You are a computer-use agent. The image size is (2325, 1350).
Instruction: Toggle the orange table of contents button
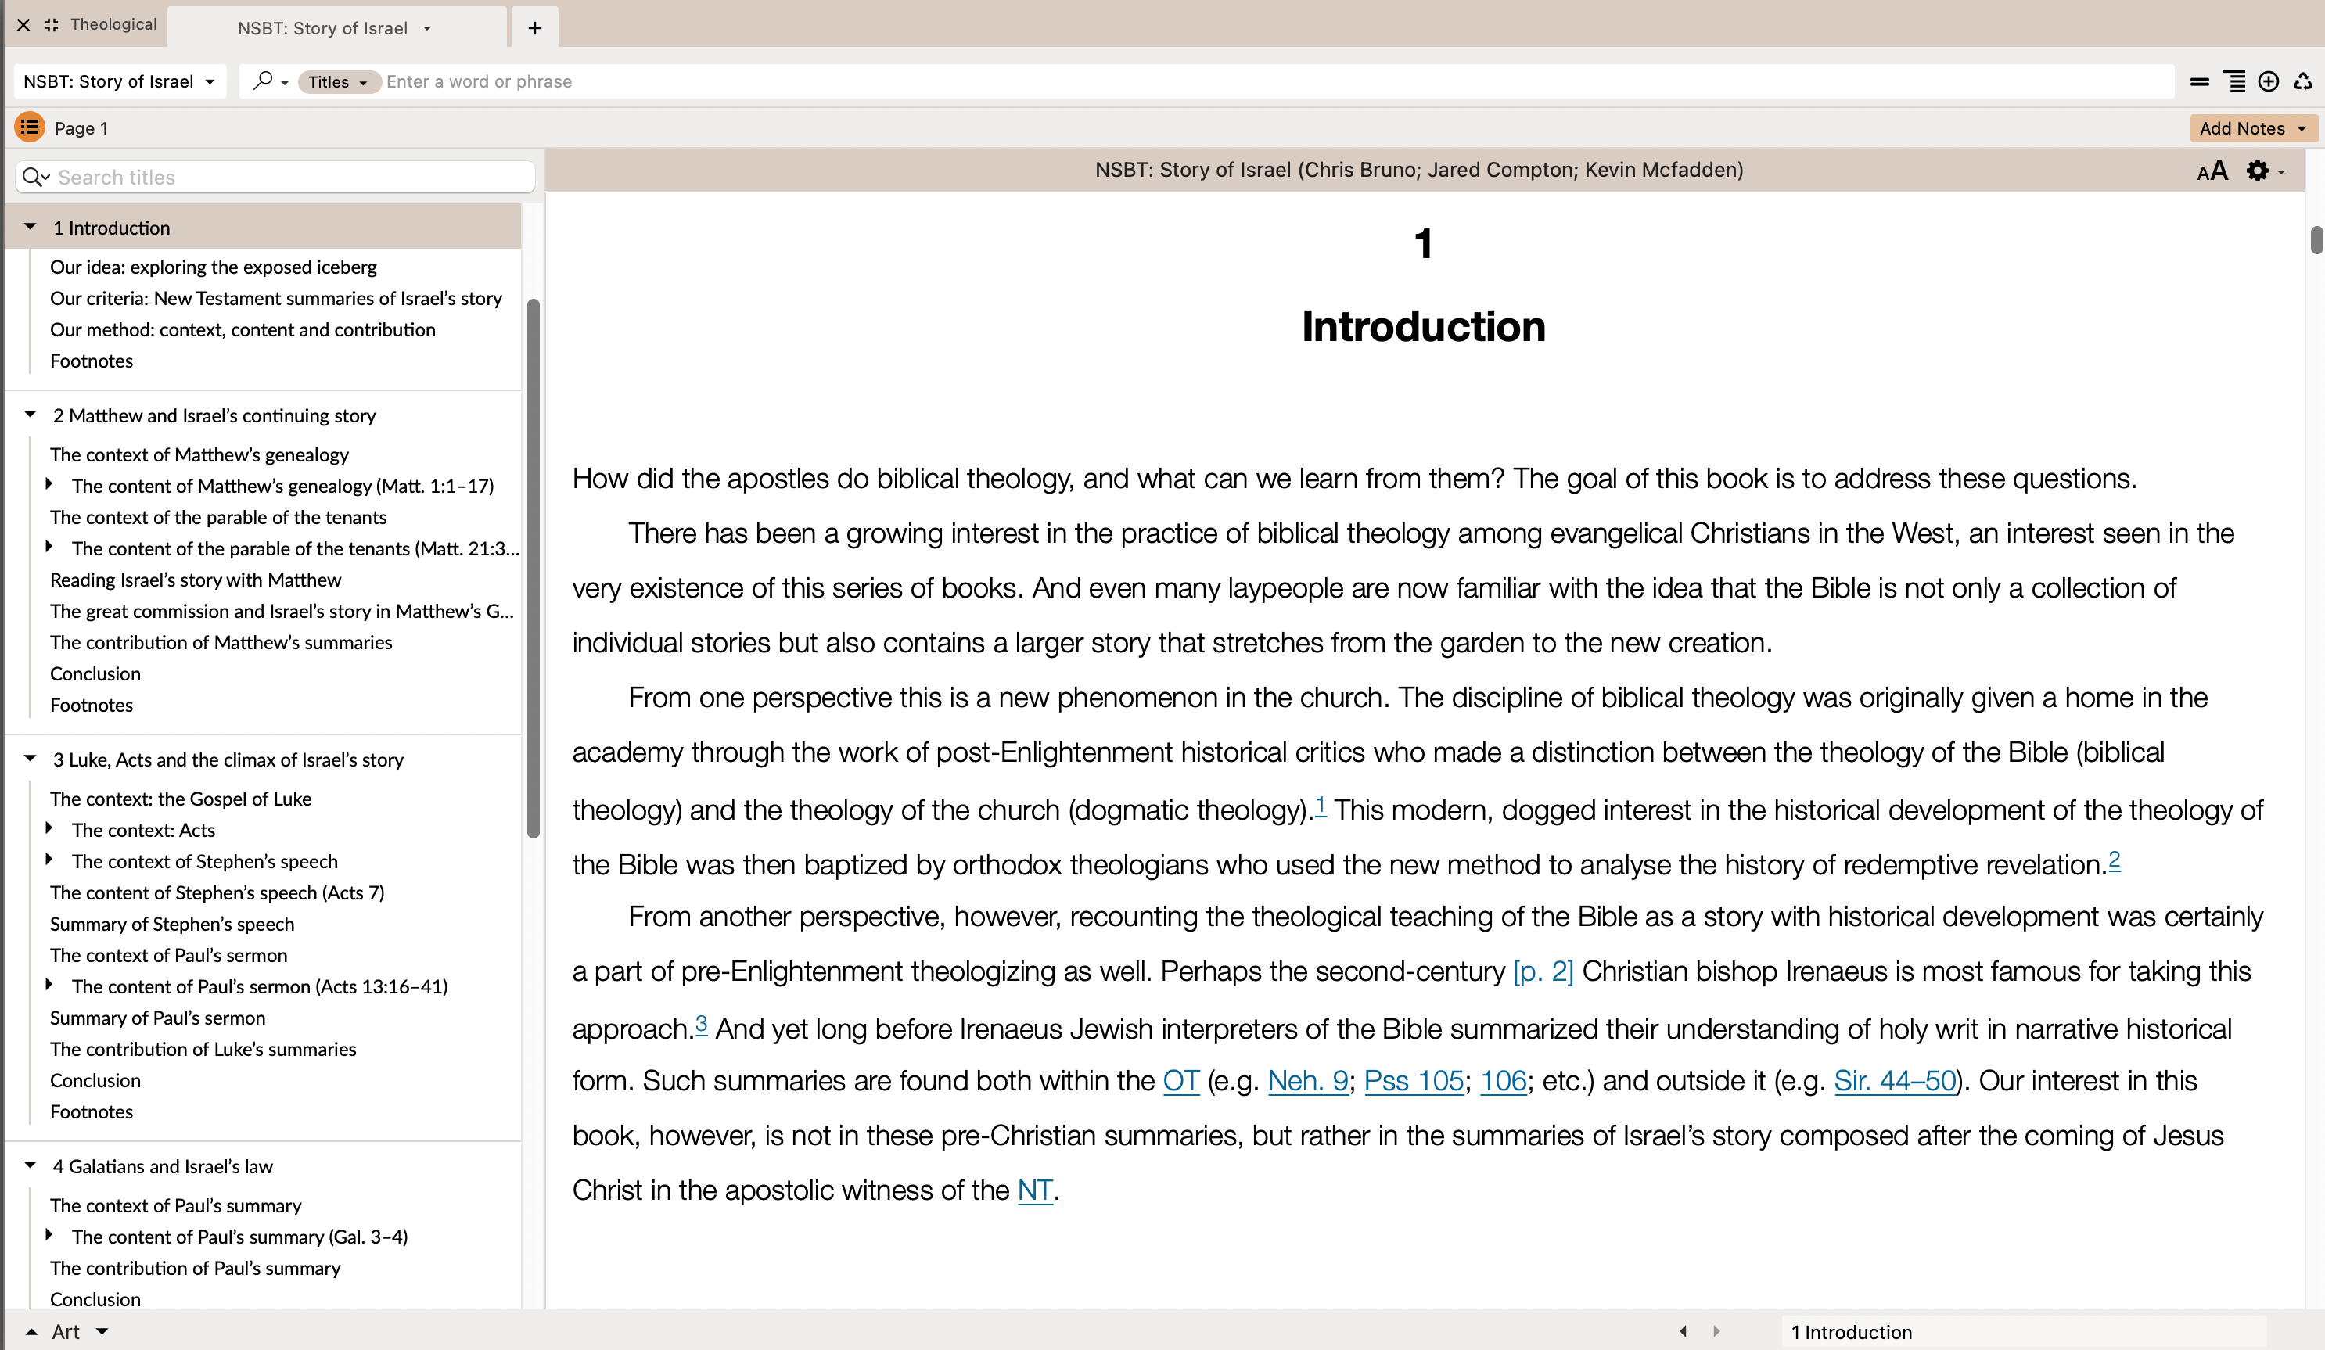coord(30,127)
